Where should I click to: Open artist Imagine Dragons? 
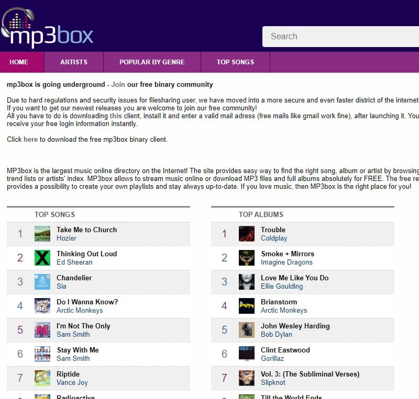[x=286, y=262]
